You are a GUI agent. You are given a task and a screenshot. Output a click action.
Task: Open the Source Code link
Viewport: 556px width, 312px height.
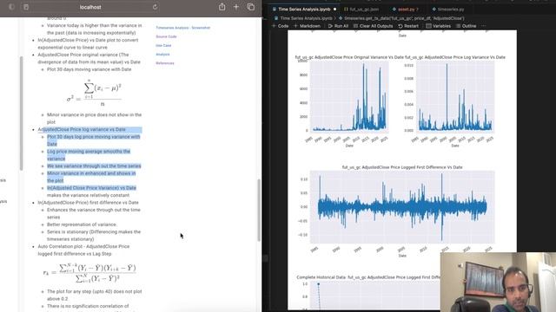pyautogui.click(x=166, y=36)
